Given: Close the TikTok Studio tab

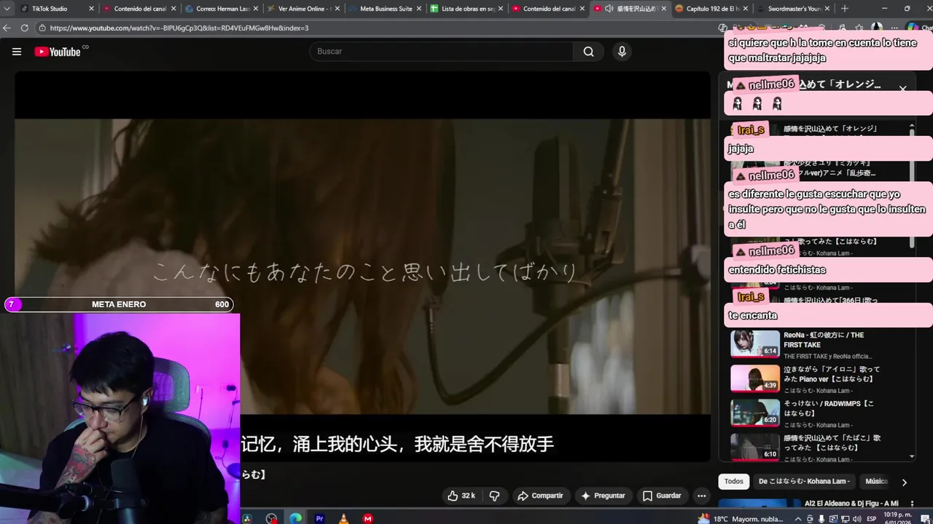Looking at the screenshot, I should pos(91,9).
